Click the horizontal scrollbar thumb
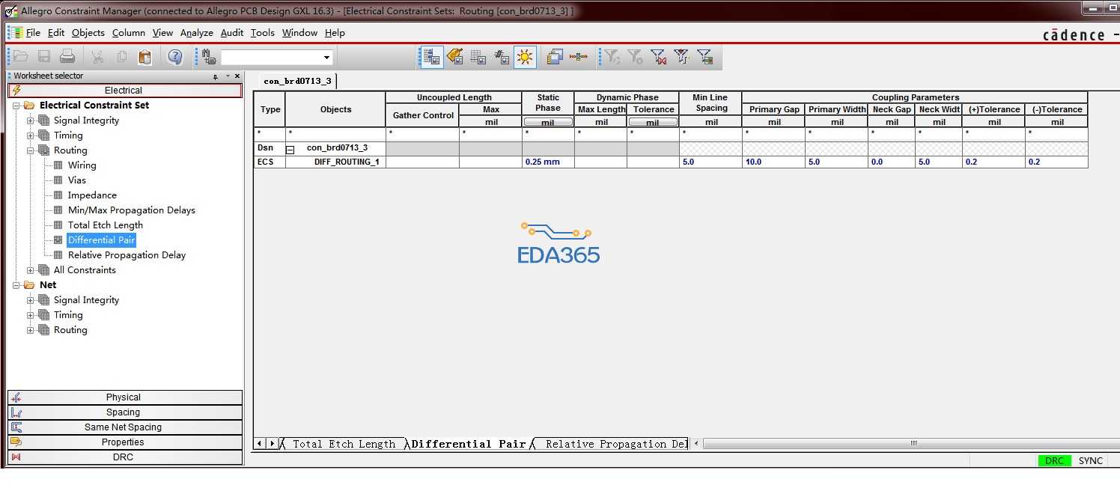 (913, 444)
